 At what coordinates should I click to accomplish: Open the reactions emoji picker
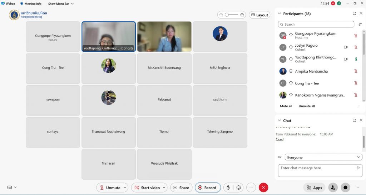tap(238, 188)
